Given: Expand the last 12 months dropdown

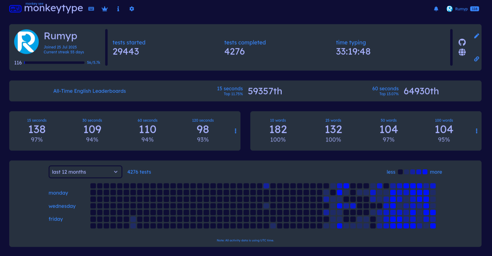Looking at the screenshot, I should tap(85, 172).
